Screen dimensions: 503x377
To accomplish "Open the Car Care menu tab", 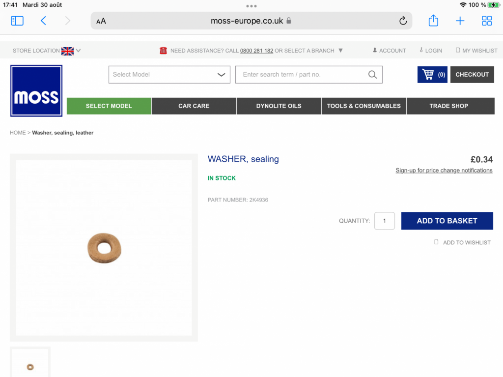I will tap(194, 106).
